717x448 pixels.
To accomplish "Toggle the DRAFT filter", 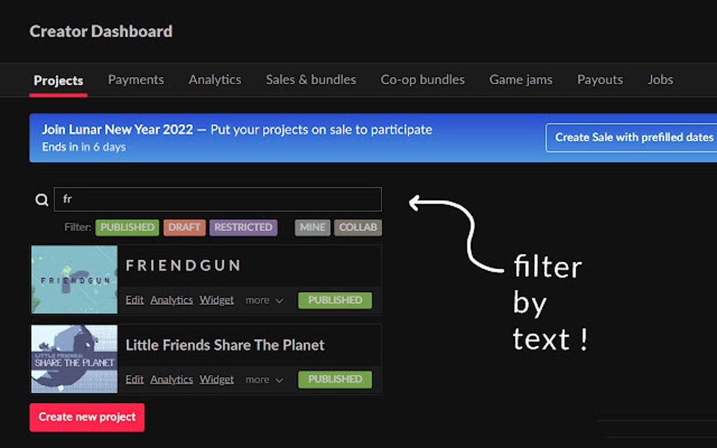I will 184,228.
